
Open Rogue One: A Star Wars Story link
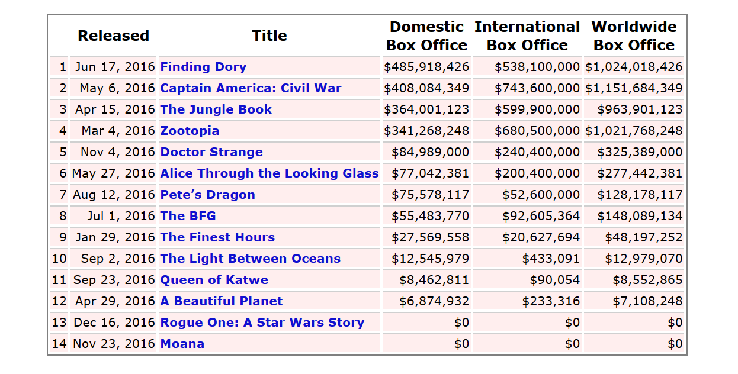click(262, 323)
